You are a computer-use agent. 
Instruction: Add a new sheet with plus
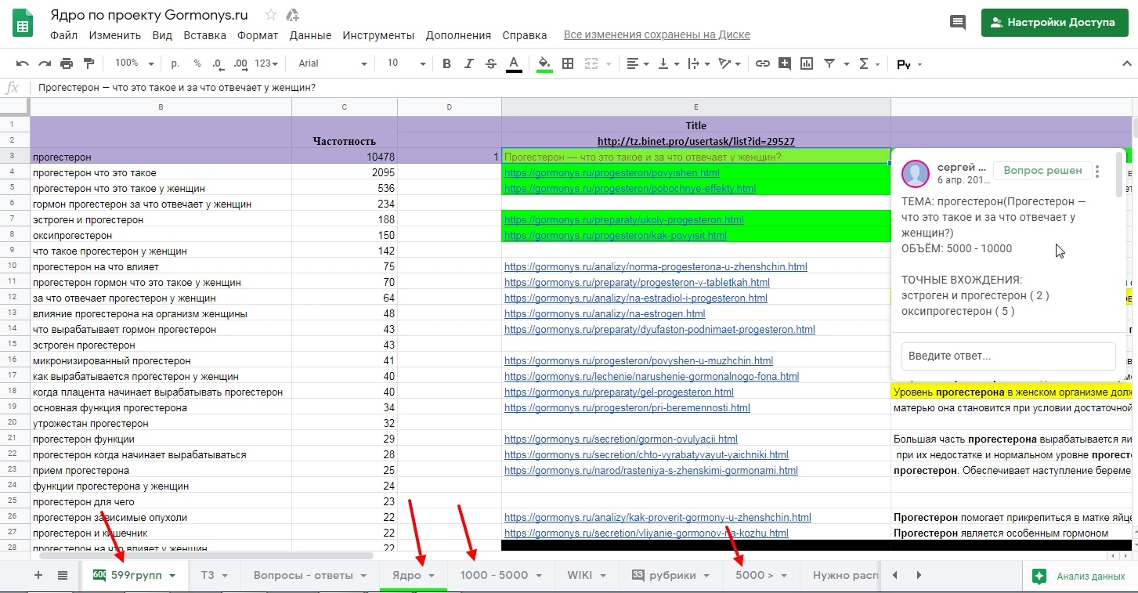[38, 576]
